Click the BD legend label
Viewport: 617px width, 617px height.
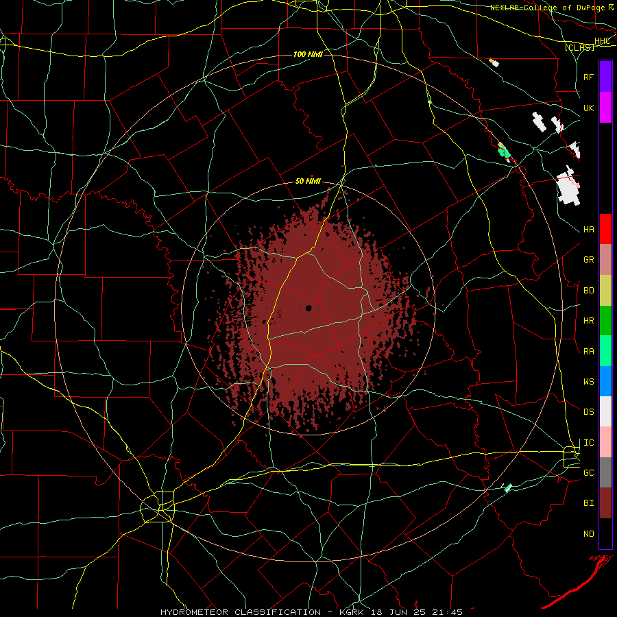click(x=588, y=291)
